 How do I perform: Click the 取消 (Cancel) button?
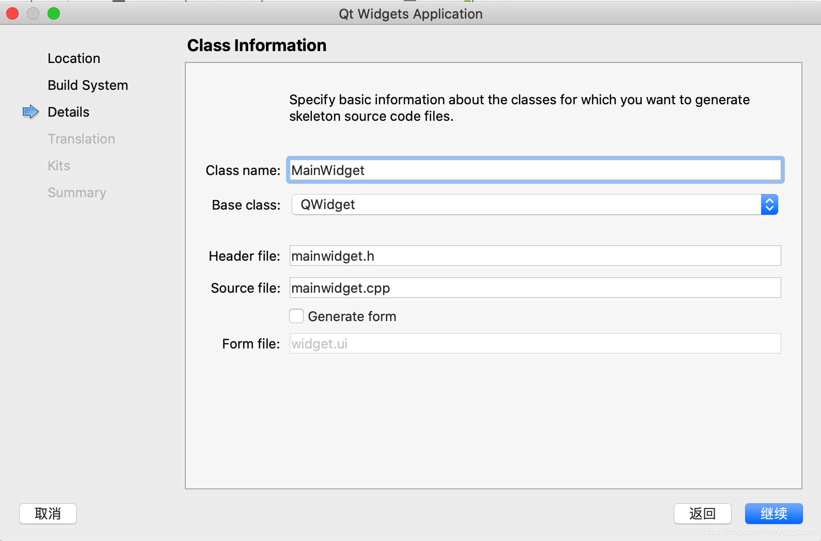(48, 514)
